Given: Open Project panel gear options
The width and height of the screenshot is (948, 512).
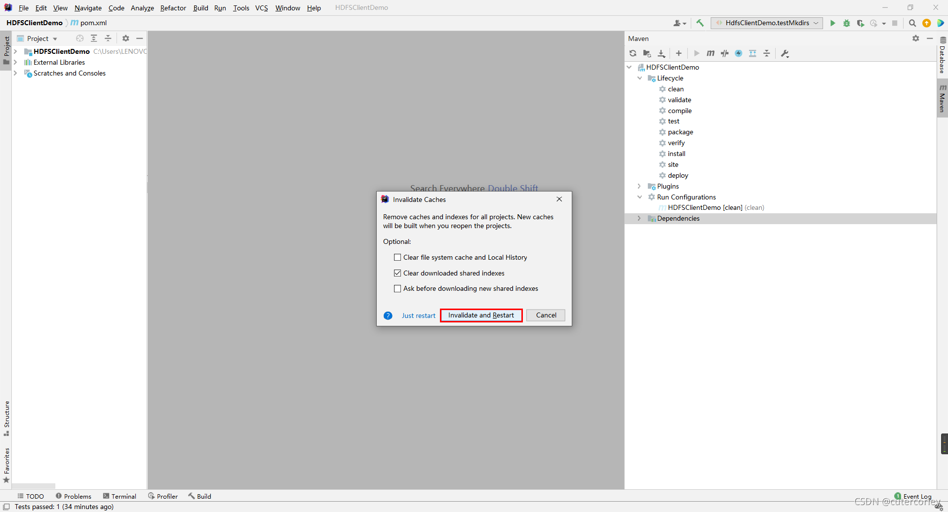Looking at the screenshot, I should coord(126,39).
